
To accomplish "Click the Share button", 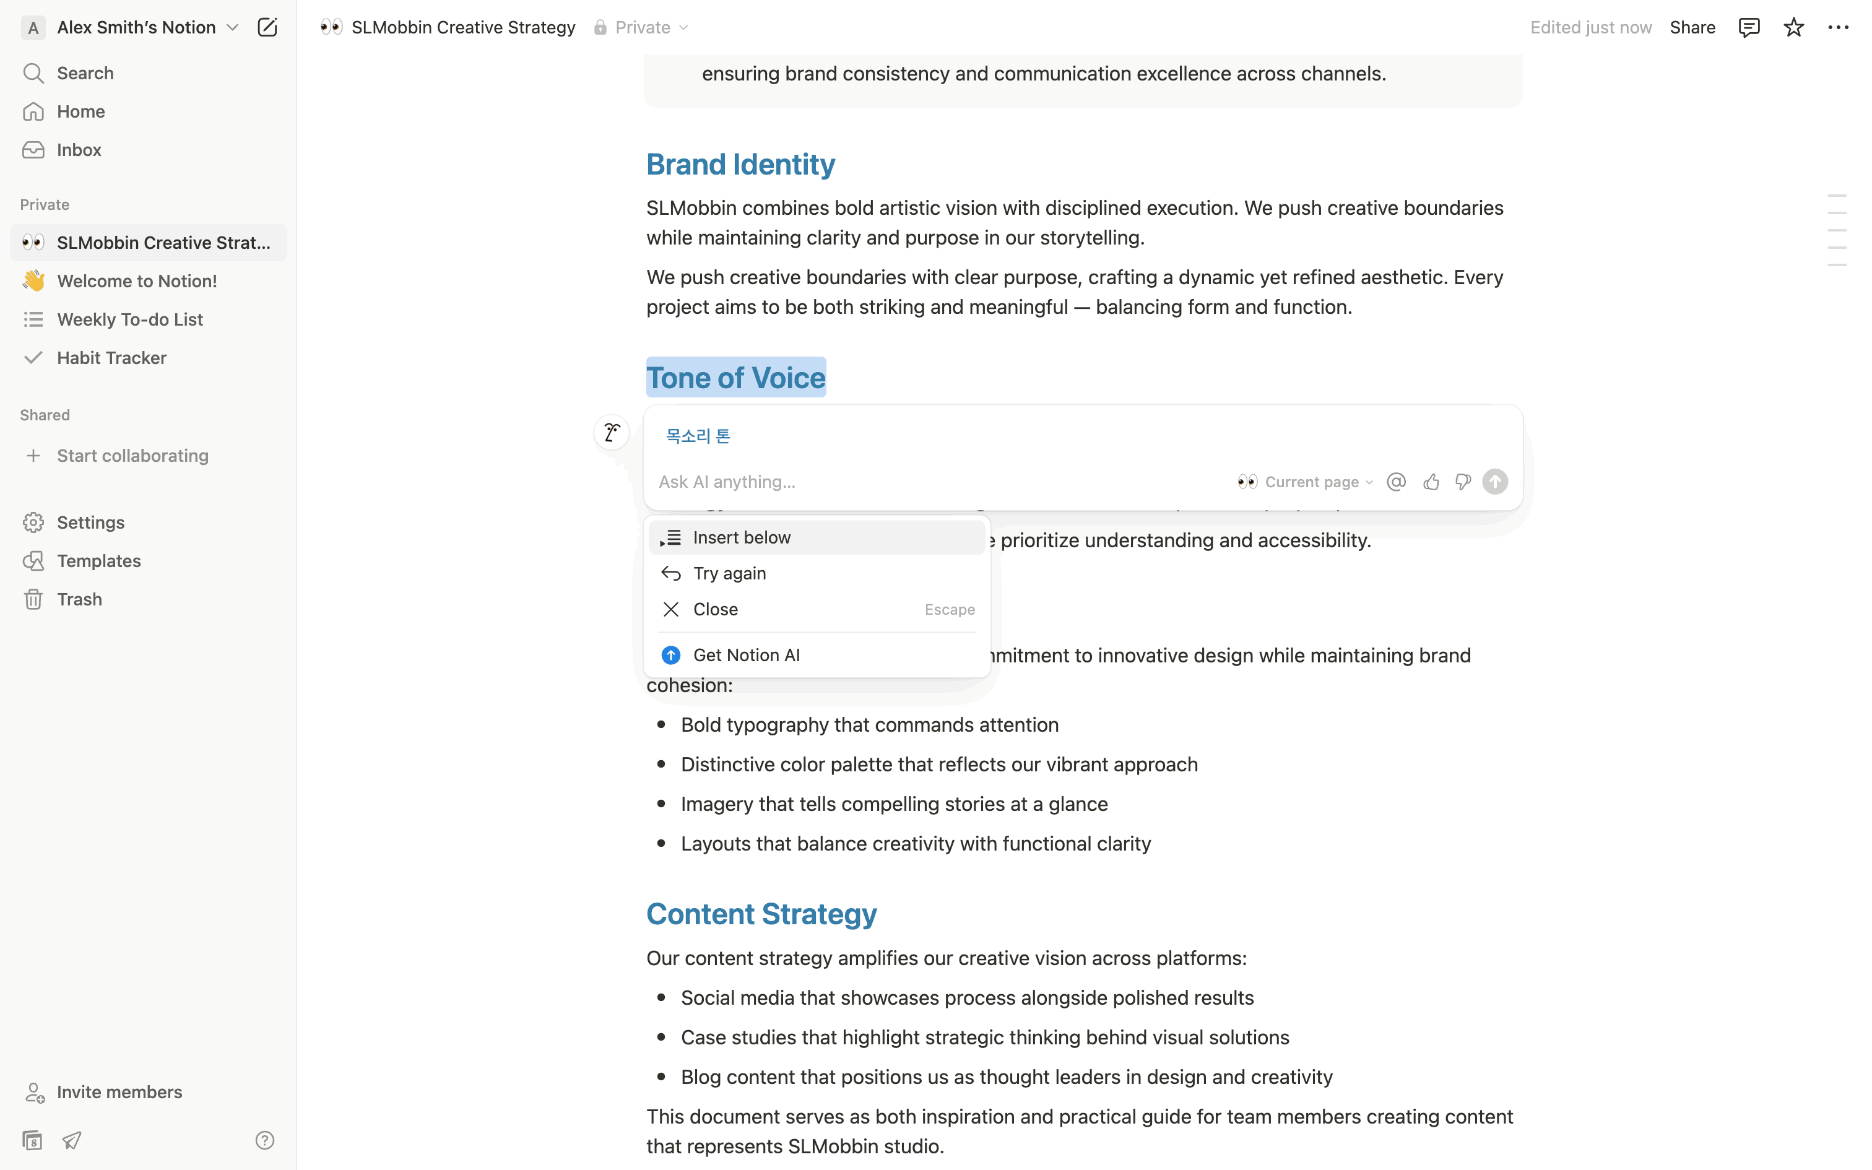I will point(1692,28).
